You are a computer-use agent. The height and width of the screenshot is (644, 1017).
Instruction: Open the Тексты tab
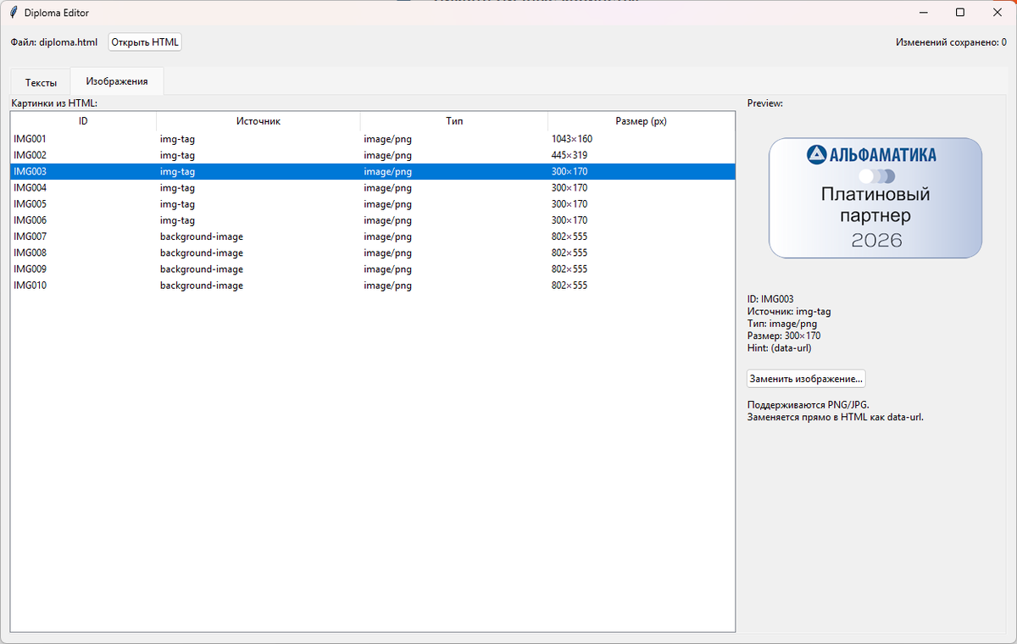point(41,83)
